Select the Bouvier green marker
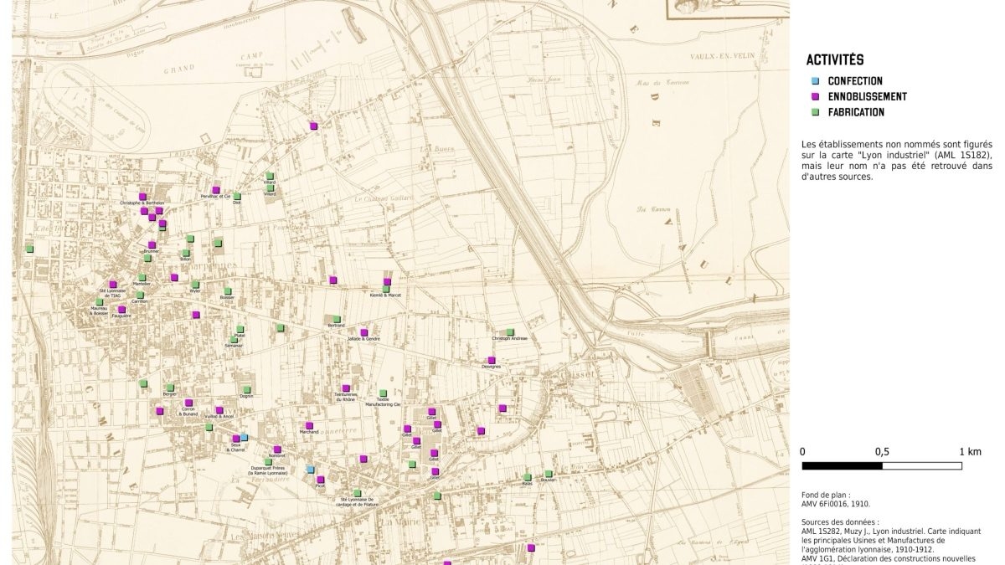 (x=549, y=474)
